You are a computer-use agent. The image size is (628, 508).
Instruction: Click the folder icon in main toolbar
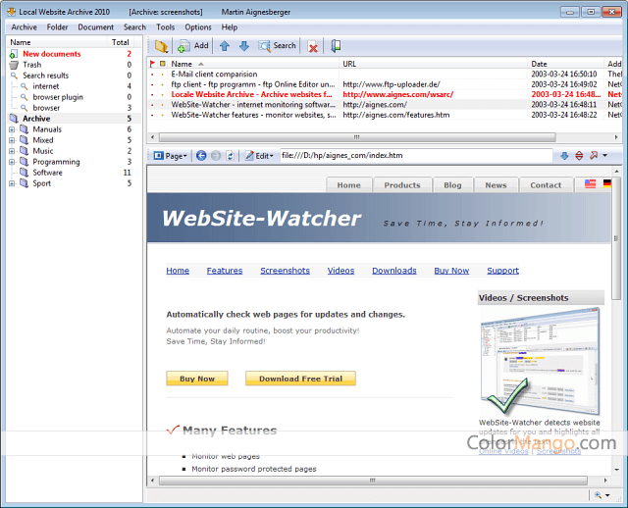tap(162, 45)
